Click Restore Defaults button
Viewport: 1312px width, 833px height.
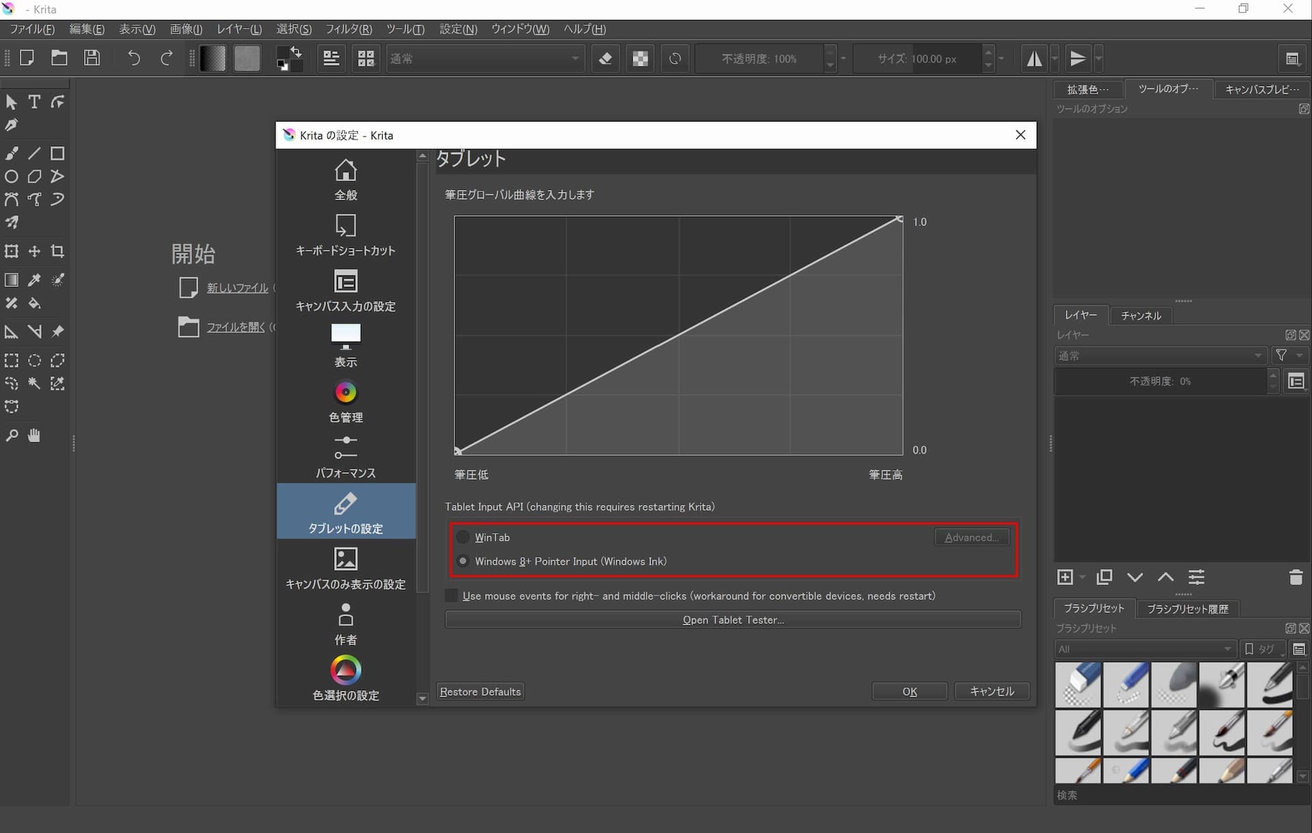480,692
